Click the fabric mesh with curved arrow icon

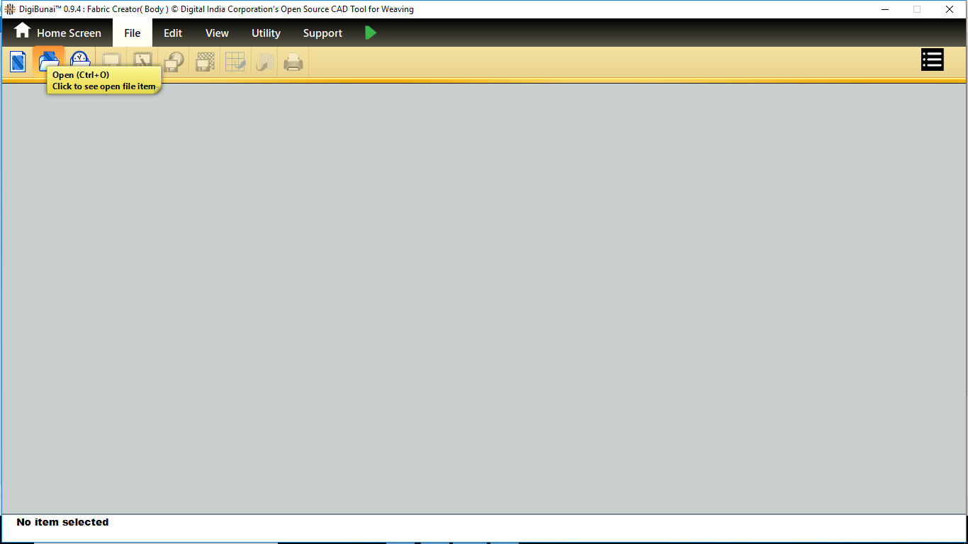pyautogui.click(x=265, y=62)
